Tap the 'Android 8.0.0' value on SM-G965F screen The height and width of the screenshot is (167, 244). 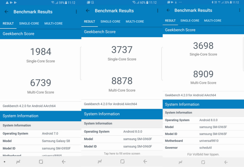pyautogui.click(x=208, y=120)
